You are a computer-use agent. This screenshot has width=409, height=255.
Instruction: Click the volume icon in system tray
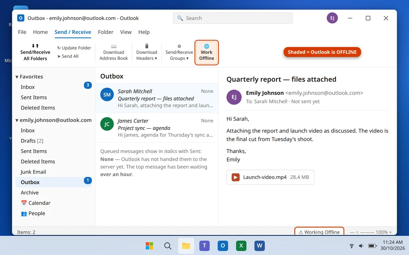pyautogui.click(x=361, y=246)
